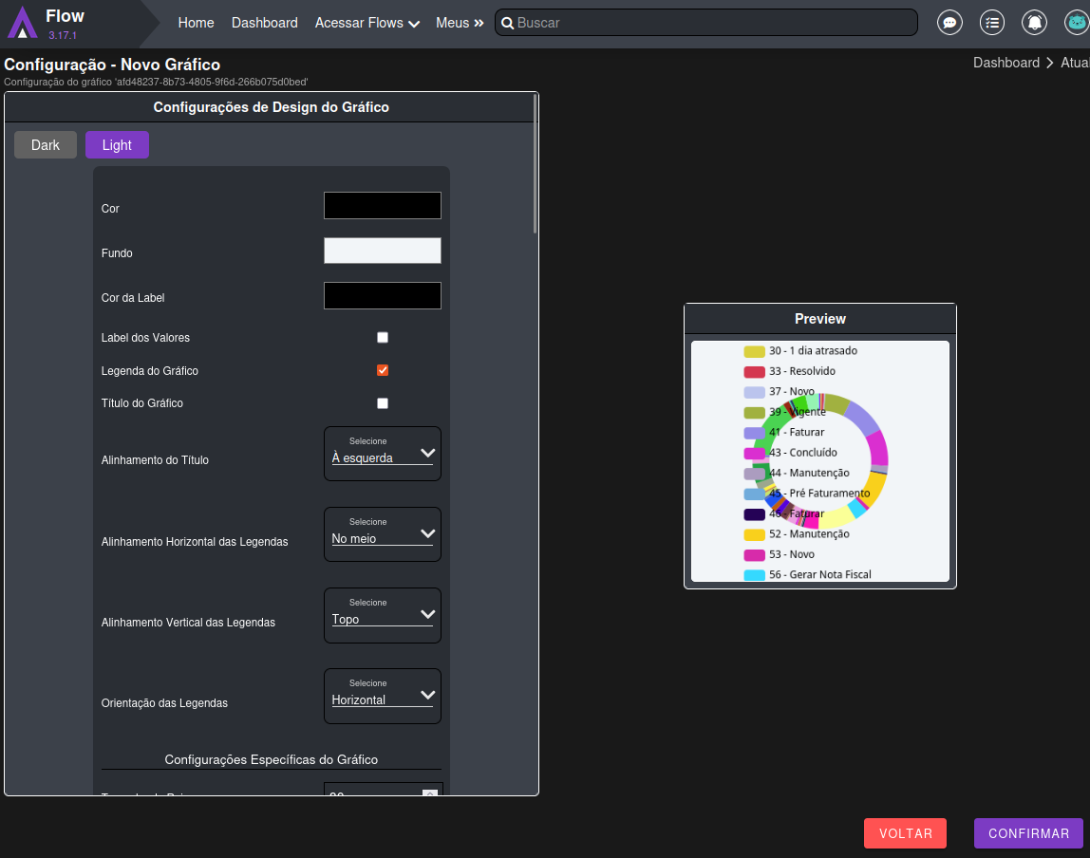Open the notifications bell

pyautogui.click(x=1034, y=23)
